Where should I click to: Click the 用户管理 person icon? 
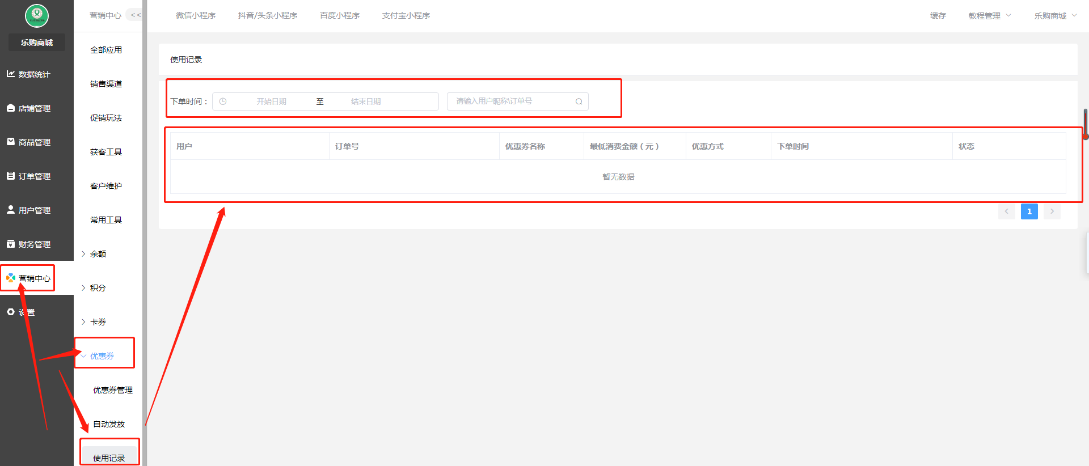11,210
